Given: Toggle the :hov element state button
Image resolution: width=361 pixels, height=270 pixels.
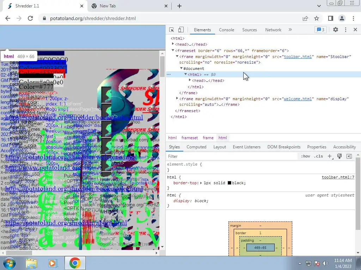Looking at the screenshot, I should click(305, 156).
